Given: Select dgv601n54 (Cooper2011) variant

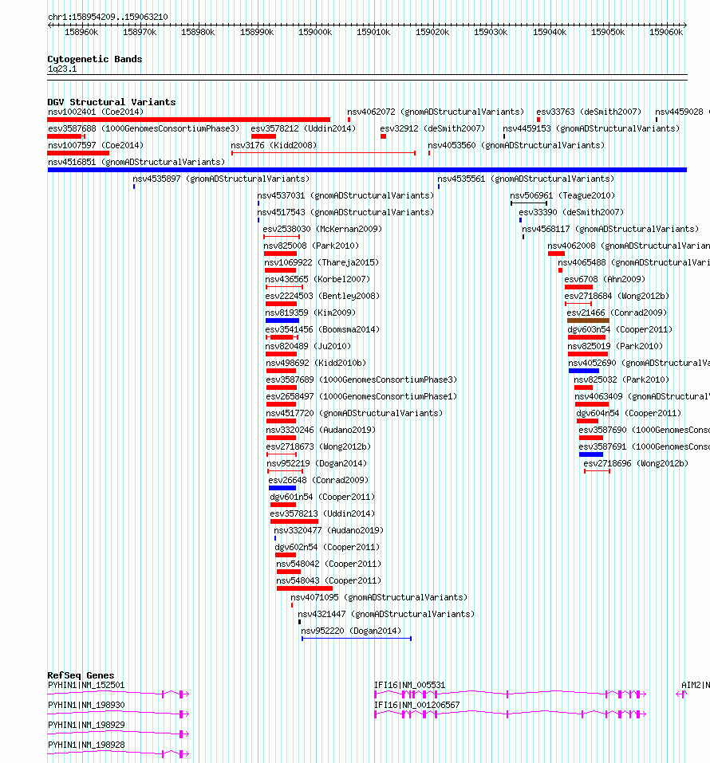Looking at the screenshot, I should pyautogui.click(x=322, y=497).
